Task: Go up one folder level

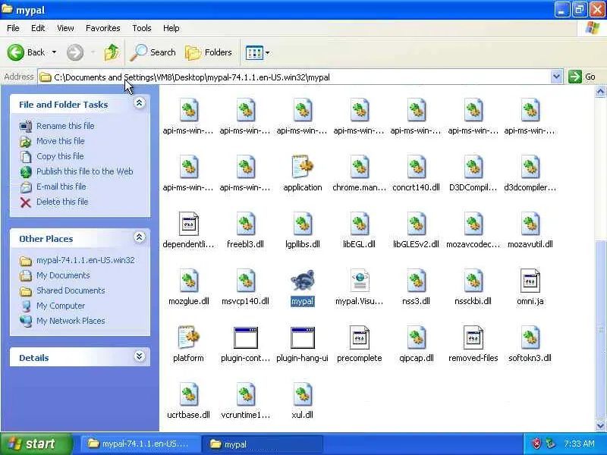Action: tap(112, 52)
